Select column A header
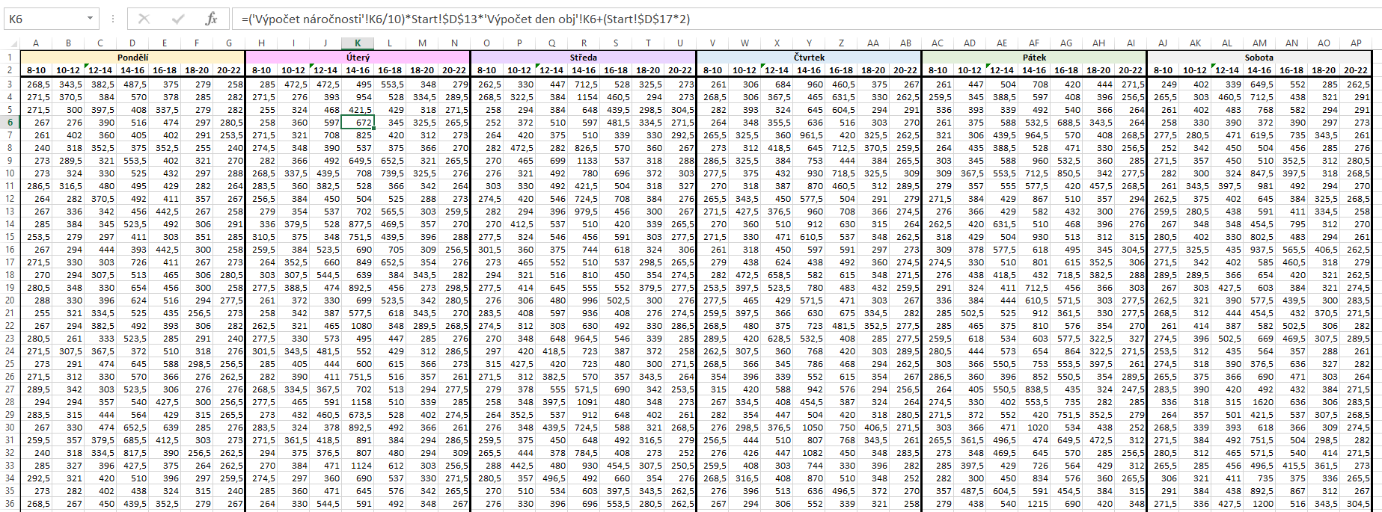 [36, 43]
